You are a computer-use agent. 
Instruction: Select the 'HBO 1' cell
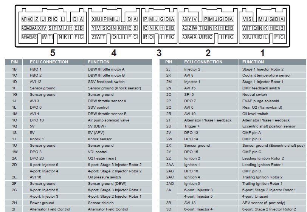53,69
